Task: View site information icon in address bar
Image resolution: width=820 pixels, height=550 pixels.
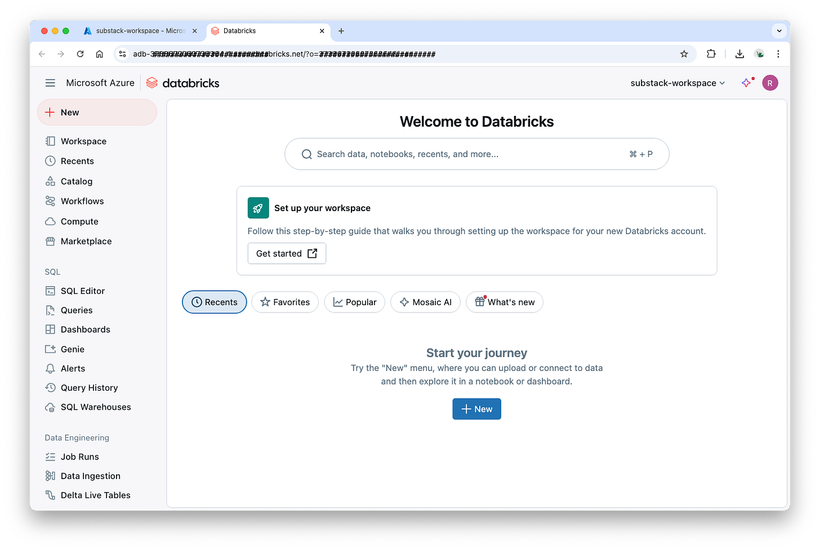Action: tap(122, 54)
